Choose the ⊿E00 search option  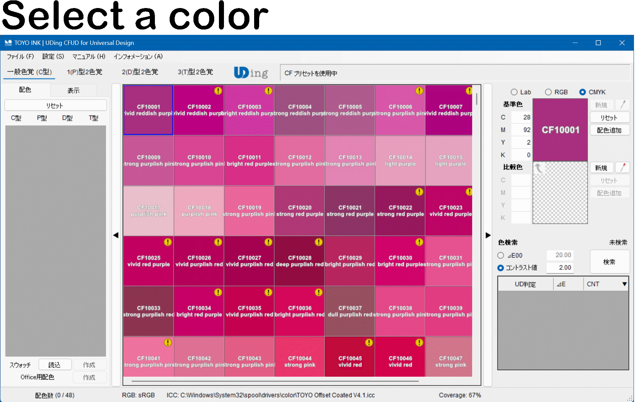[x=501, y=255]
